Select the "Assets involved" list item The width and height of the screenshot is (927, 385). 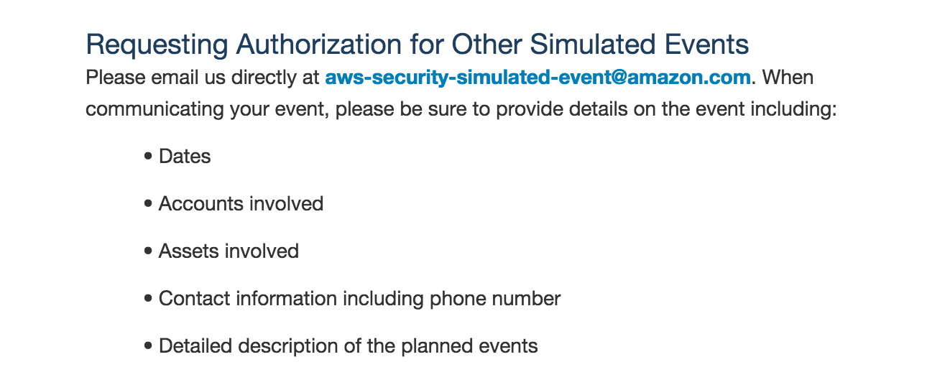(229, 251)
